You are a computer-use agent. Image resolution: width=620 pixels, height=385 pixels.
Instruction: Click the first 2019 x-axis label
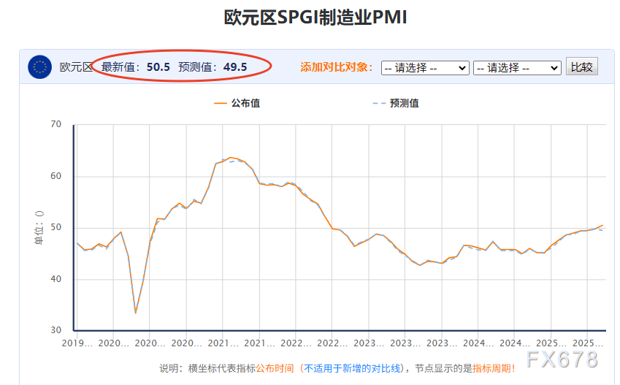(77, 343)
